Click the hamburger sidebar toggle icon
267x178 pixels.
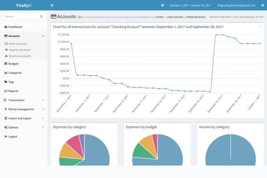[52, 5]
